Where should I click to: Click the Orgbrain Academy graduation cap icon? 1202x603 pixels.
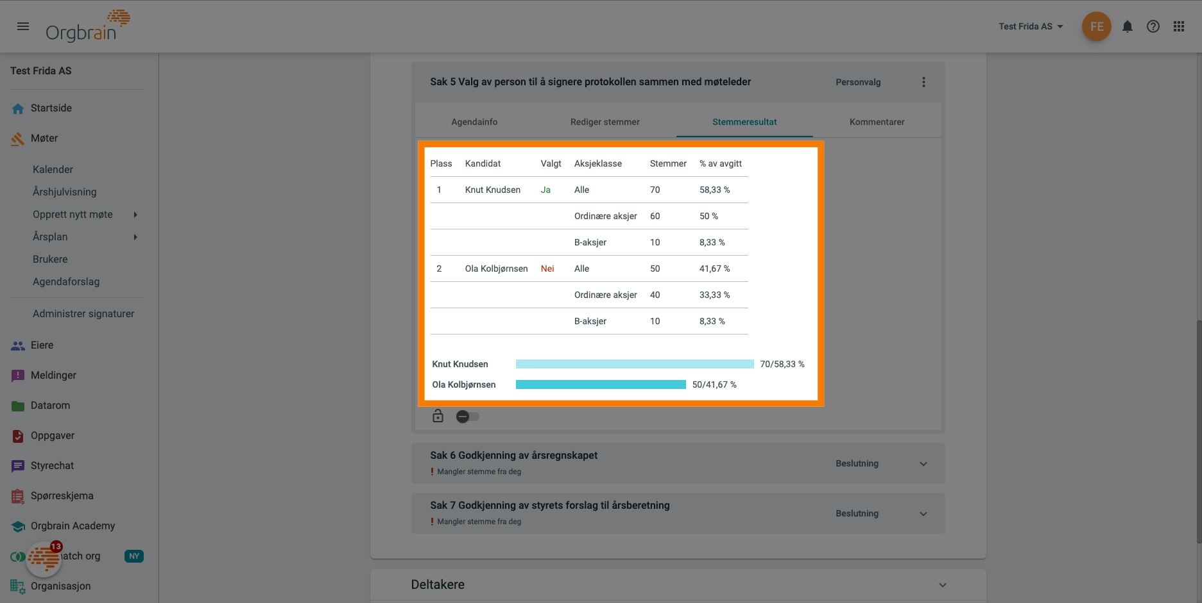[18, 526]
